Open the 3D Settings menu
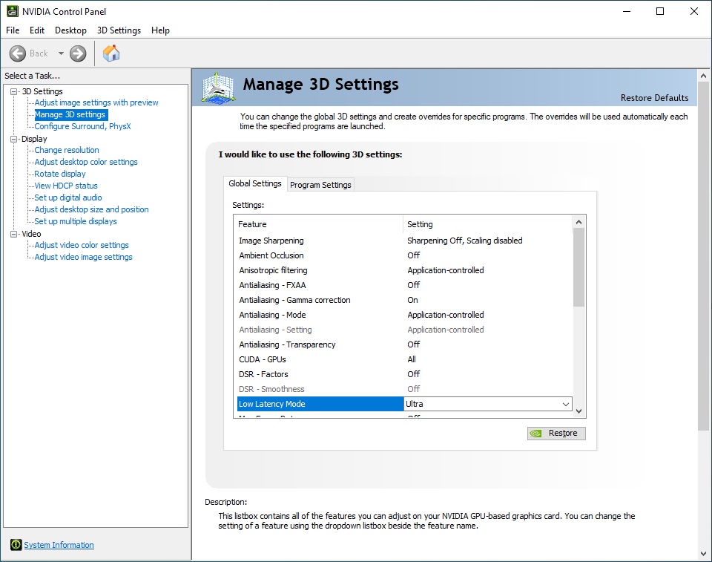This screenshot has height=562, width=712. point(119,30)
